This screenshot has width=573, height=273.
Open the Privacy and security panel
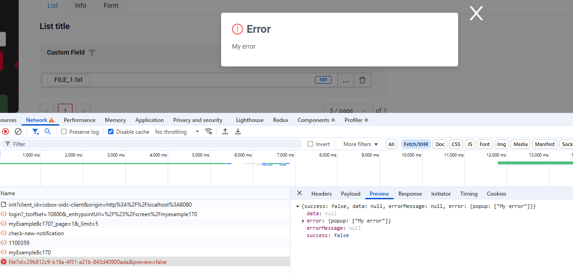point(198,120)
